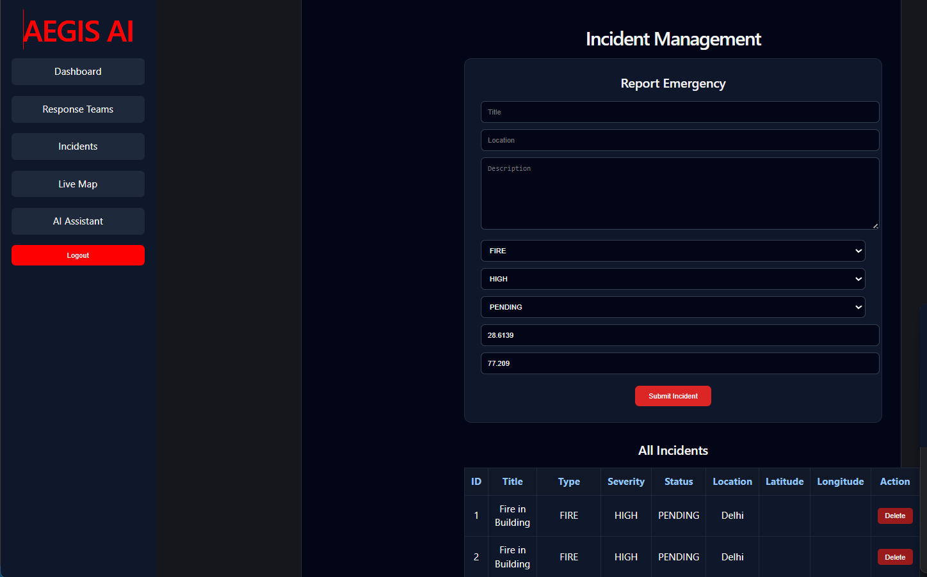Open the PENDING status dropdown
The width and height of the screenshot is (927, 577).
[x=673, y=307]
